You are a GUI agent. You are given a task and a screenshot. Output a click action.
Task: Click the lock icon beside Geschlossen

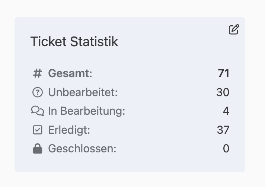click(38, 149)
